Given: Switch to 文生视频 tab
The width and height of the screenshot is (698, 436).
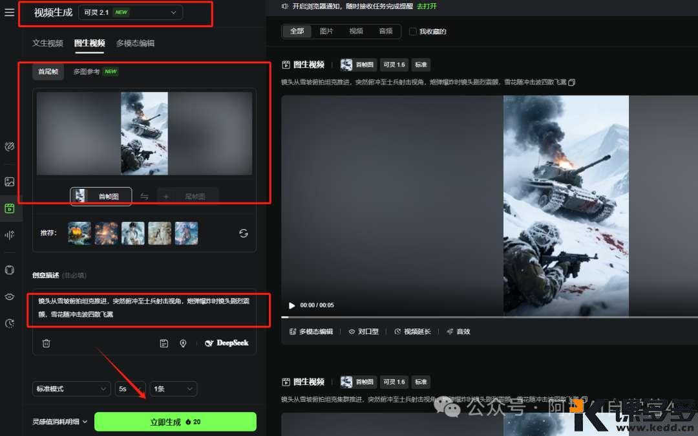Looking at the screenshot, I should pyautogui.click(x=48, y=43).
